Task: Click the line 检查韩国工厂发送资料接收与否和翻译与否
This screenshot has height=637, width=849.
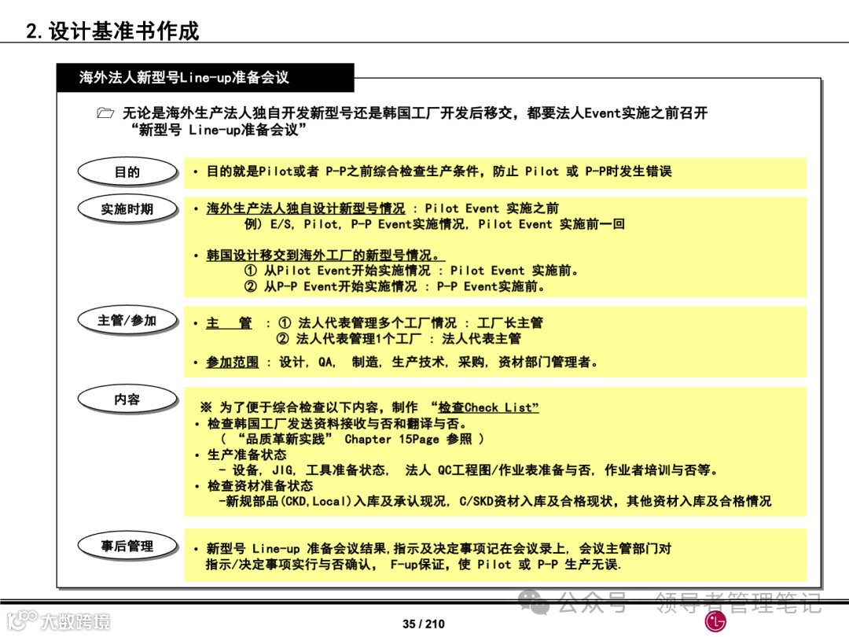Action: click(x=336, y=424)
